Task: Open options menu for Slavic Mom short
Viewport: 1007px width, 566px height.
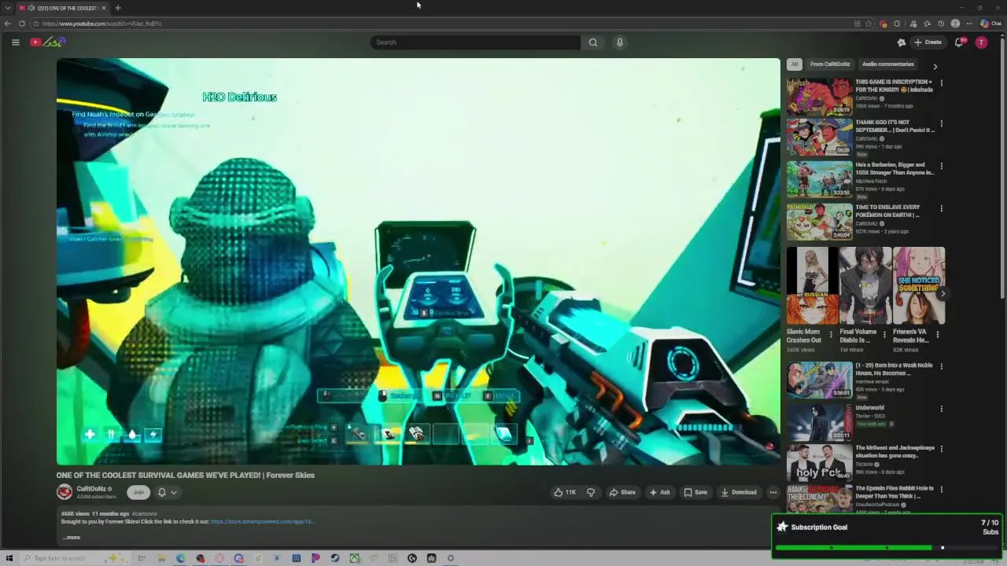Action: point(831,334)
